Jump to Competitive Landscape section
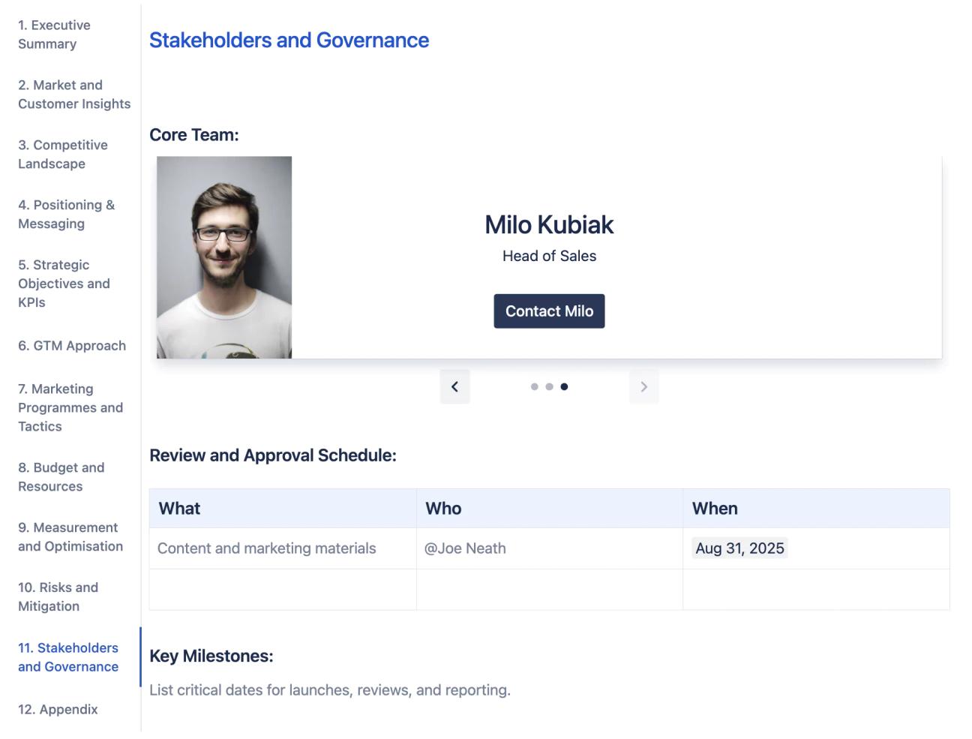 pyautogui.click(x=62, y=154)
